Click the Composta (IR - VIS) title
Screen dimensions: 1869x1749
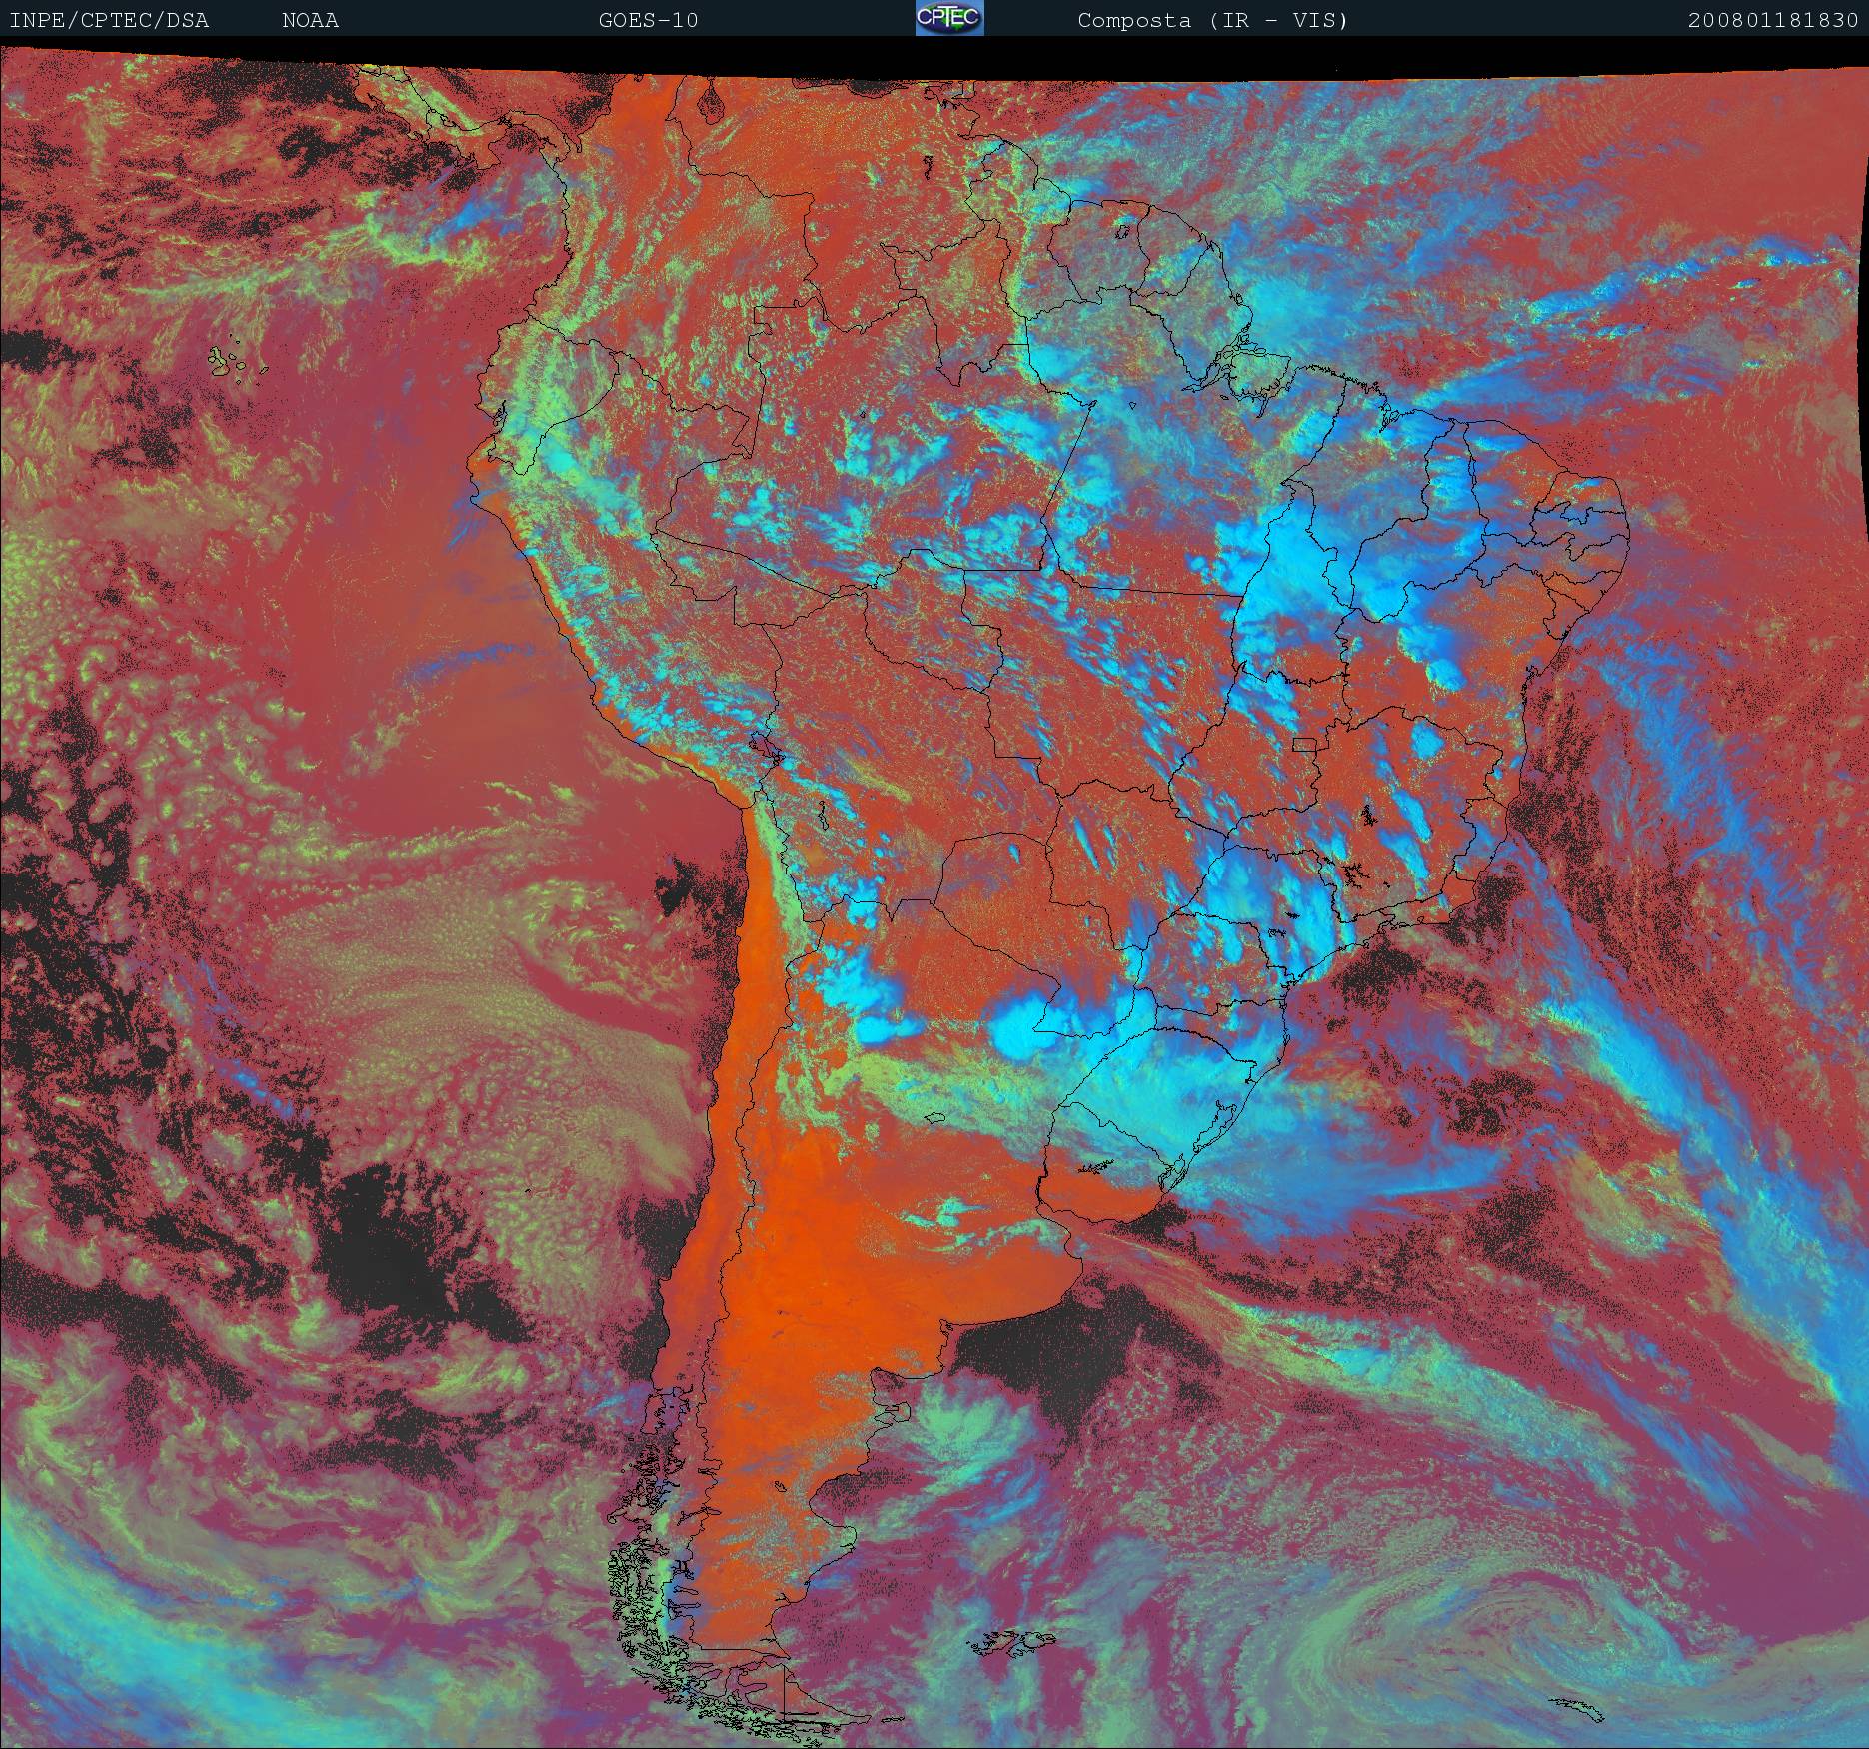(1213, 20)
